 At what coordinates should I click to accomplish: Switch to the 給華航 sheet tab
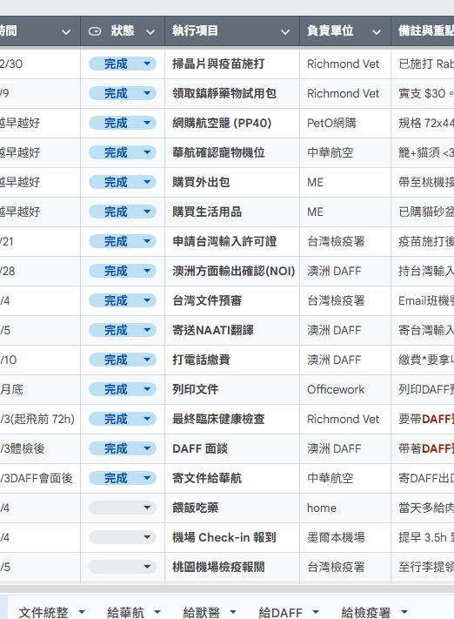pos(125,612)
